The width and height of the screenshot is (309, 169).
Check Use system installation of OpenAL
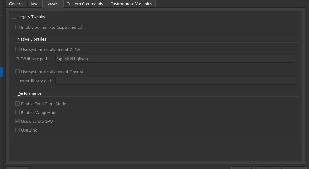pos(18,71)
